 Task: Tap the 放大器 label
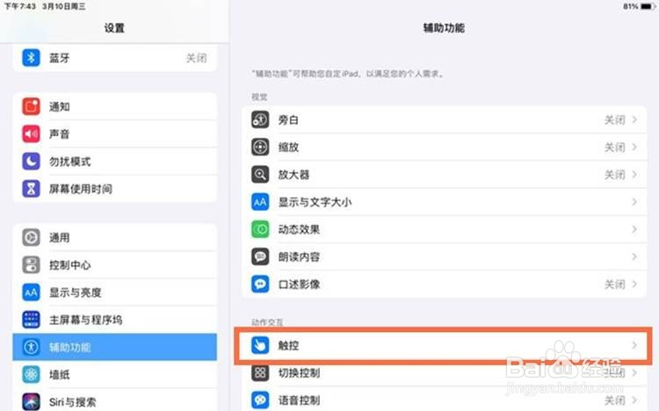coord(293,175)
